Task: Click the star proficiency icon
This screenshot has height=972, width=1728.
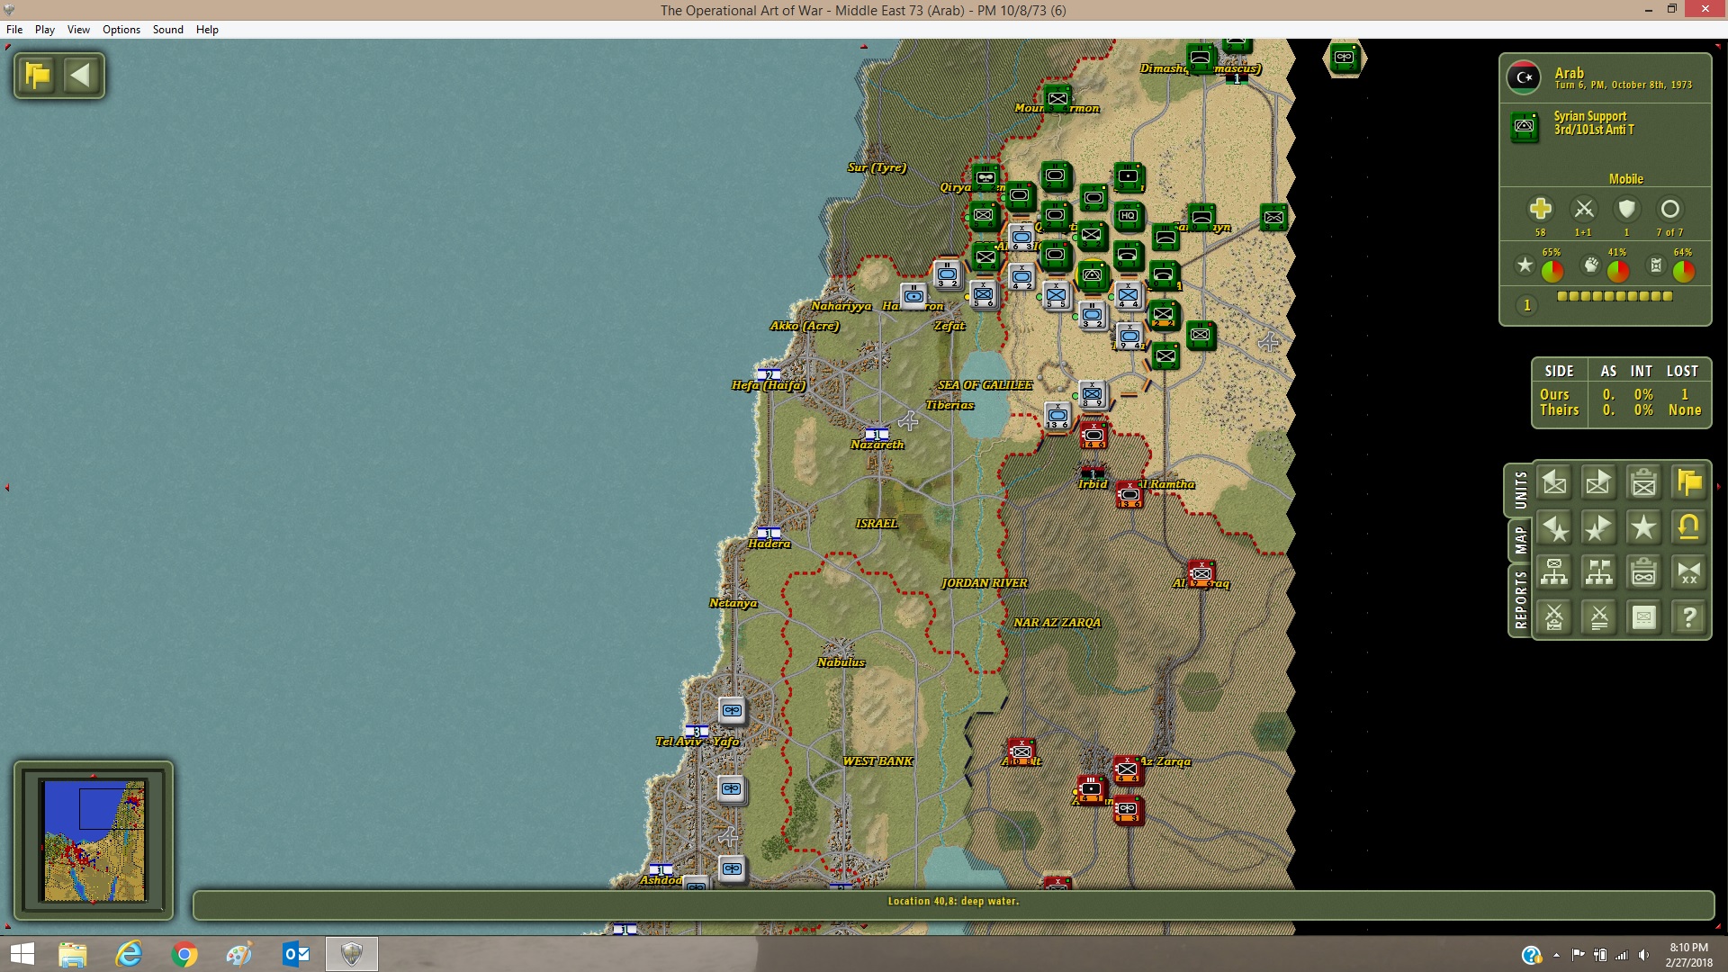Action: click(x=1525, y=265)
